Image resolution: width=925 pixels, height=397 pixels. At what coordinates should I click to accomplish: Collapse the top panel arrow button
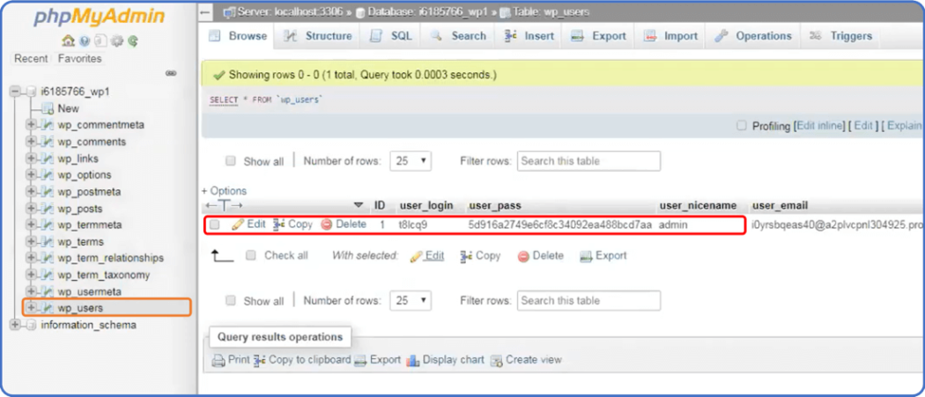pos(204,11)
